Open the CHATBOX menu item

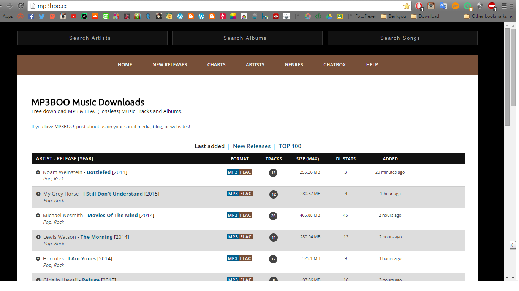[335, 65]
